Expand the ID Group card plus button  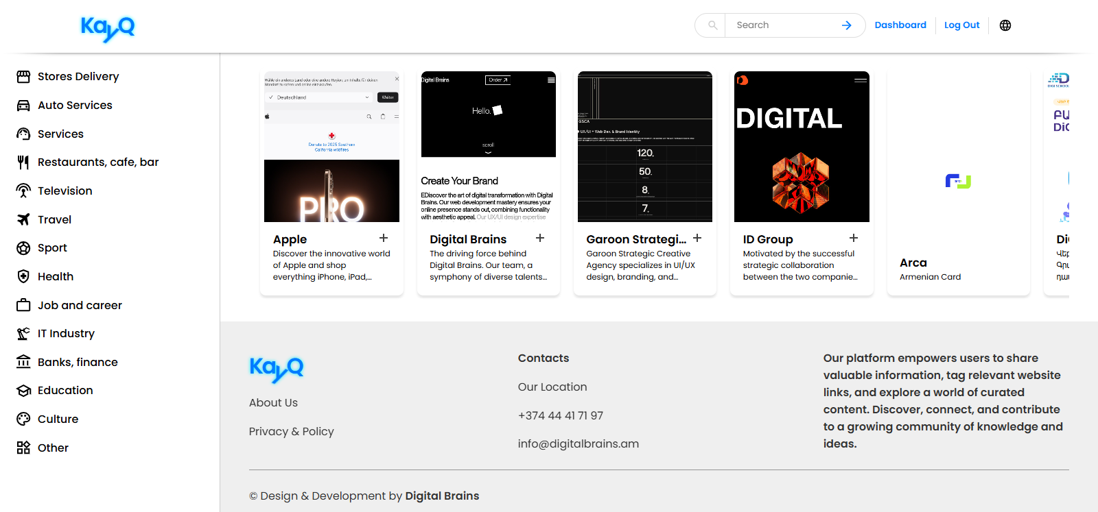(x=854, y=238)
